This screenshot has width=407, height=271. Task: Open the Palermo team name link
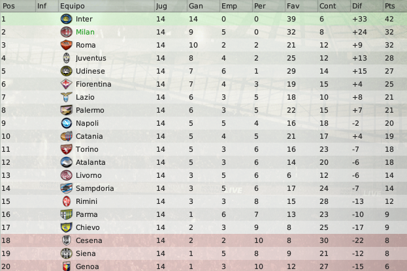[90, 110]
